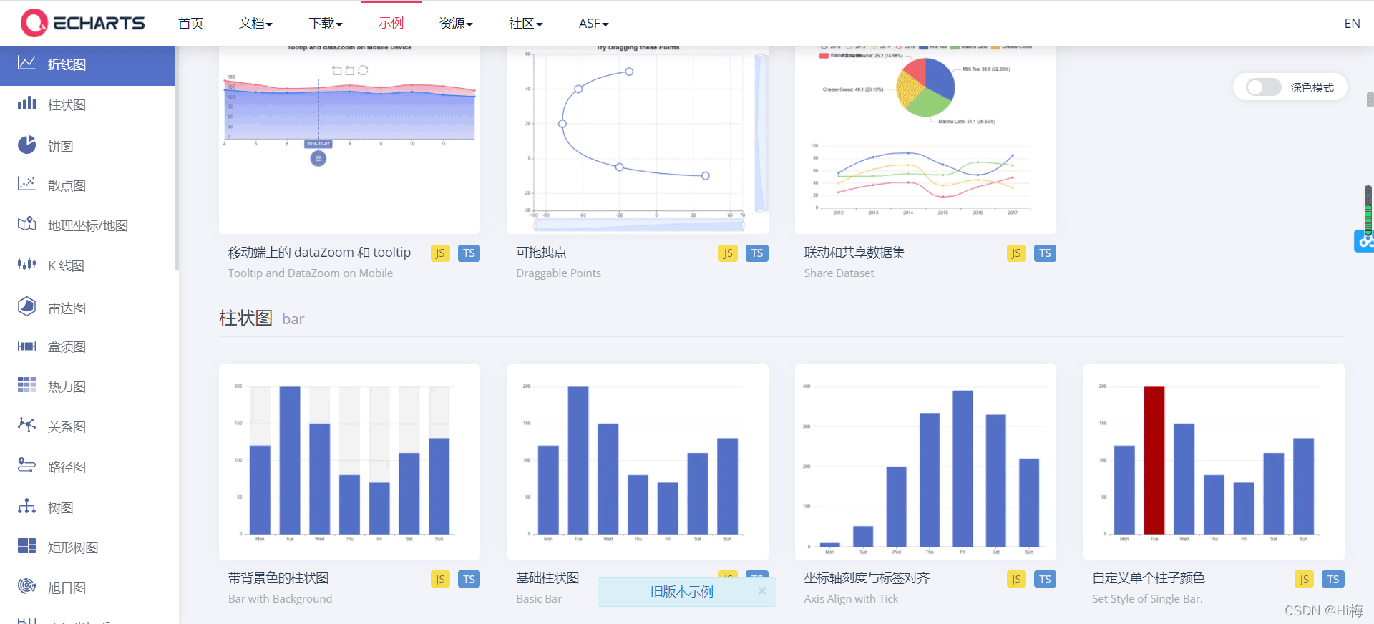Click the Axis Align with Tick subtitle
Image resolution: width=1374 pixels, height=624 pixels.
(851, 599)
